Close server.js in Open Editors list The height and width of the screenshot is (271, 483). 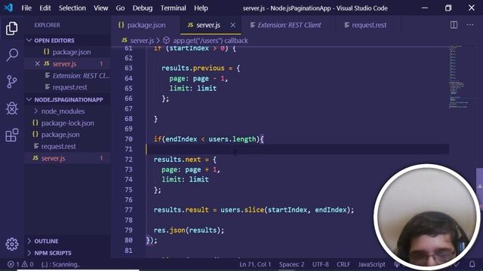37,63
